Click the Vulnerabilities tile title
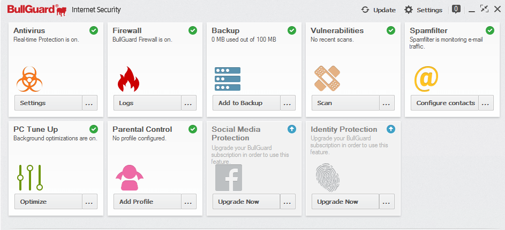Viewport: 505px width, 230px height. 337,30
